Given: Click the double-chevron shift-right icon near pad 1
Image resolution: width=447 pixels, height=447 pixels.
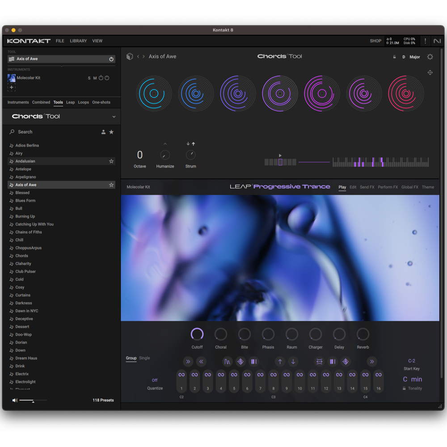Looking at the screenshot, I should click(x=188, y=361).
